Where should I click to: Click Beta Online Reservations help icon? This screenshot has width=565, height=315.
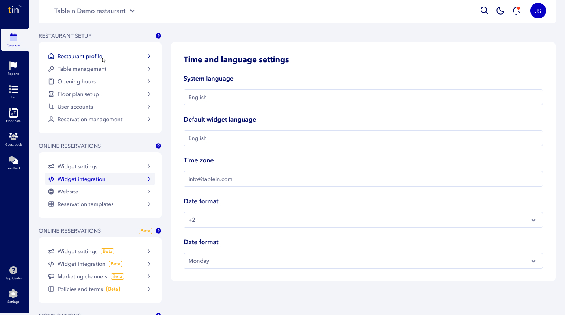(158, 231)
